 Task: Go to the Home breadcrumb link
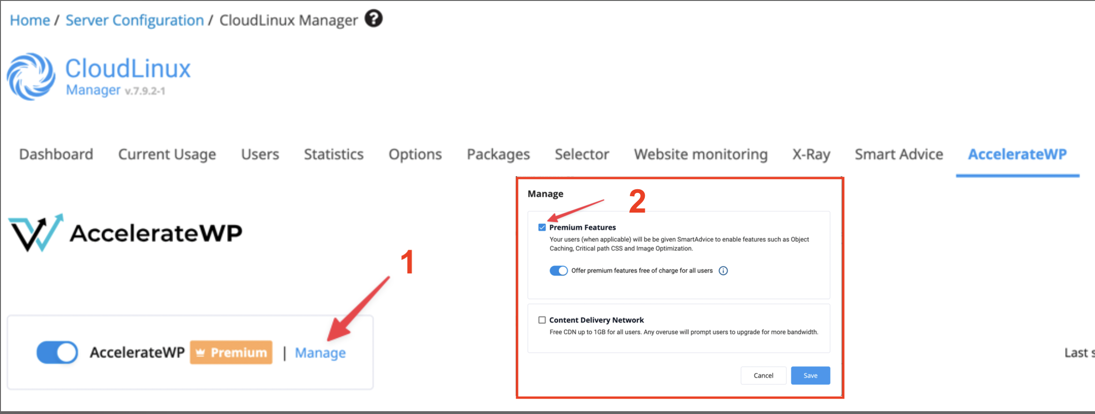(30, 20)
